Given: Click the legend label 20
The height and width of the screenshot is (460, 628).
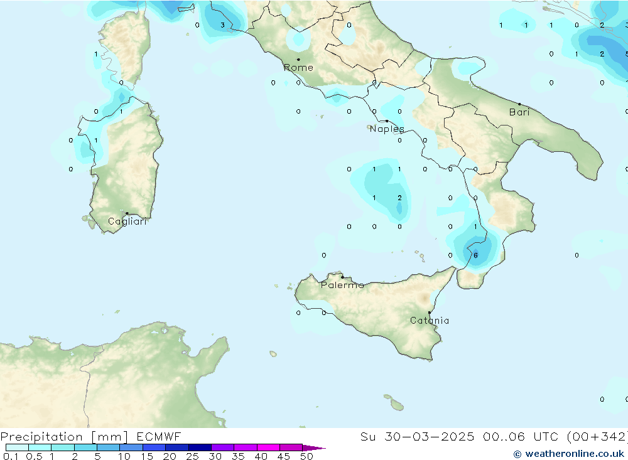Looking at the screenshot, I should (170, 456).
